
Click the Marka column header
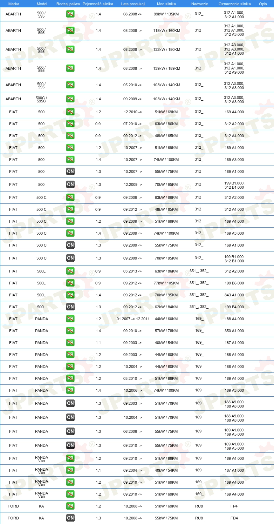(x=14, y=4)
